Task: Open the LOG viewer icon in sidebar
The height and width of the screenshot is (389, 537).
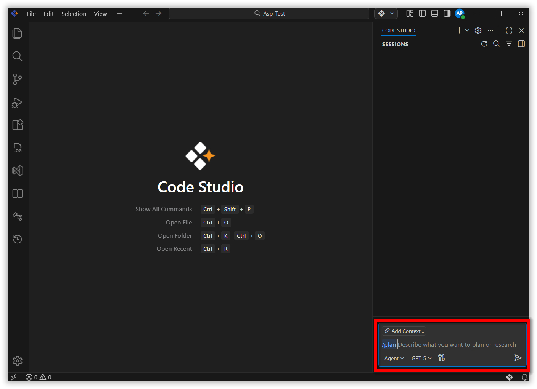Action: pos(18,148)
